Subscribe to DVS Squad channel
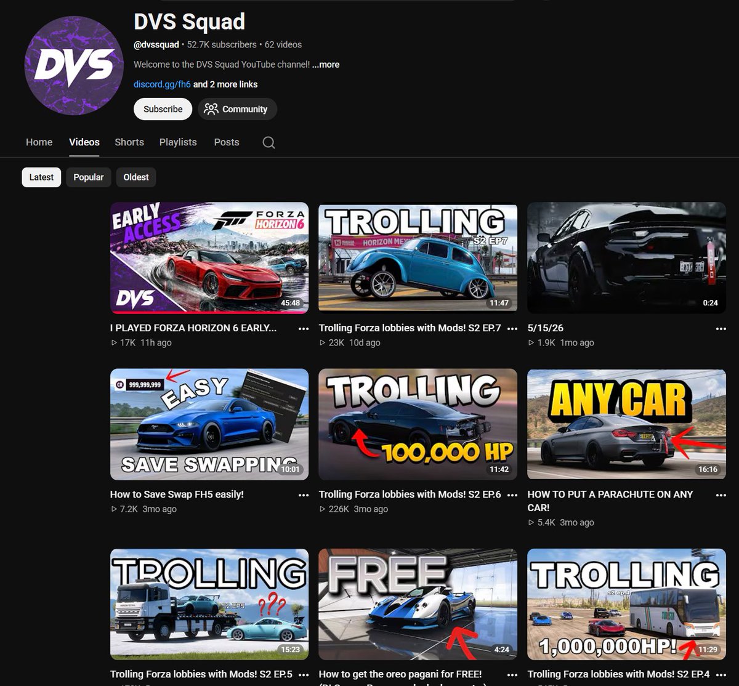Viewport: 739px width, 686px height. click(x=163, y=109)
